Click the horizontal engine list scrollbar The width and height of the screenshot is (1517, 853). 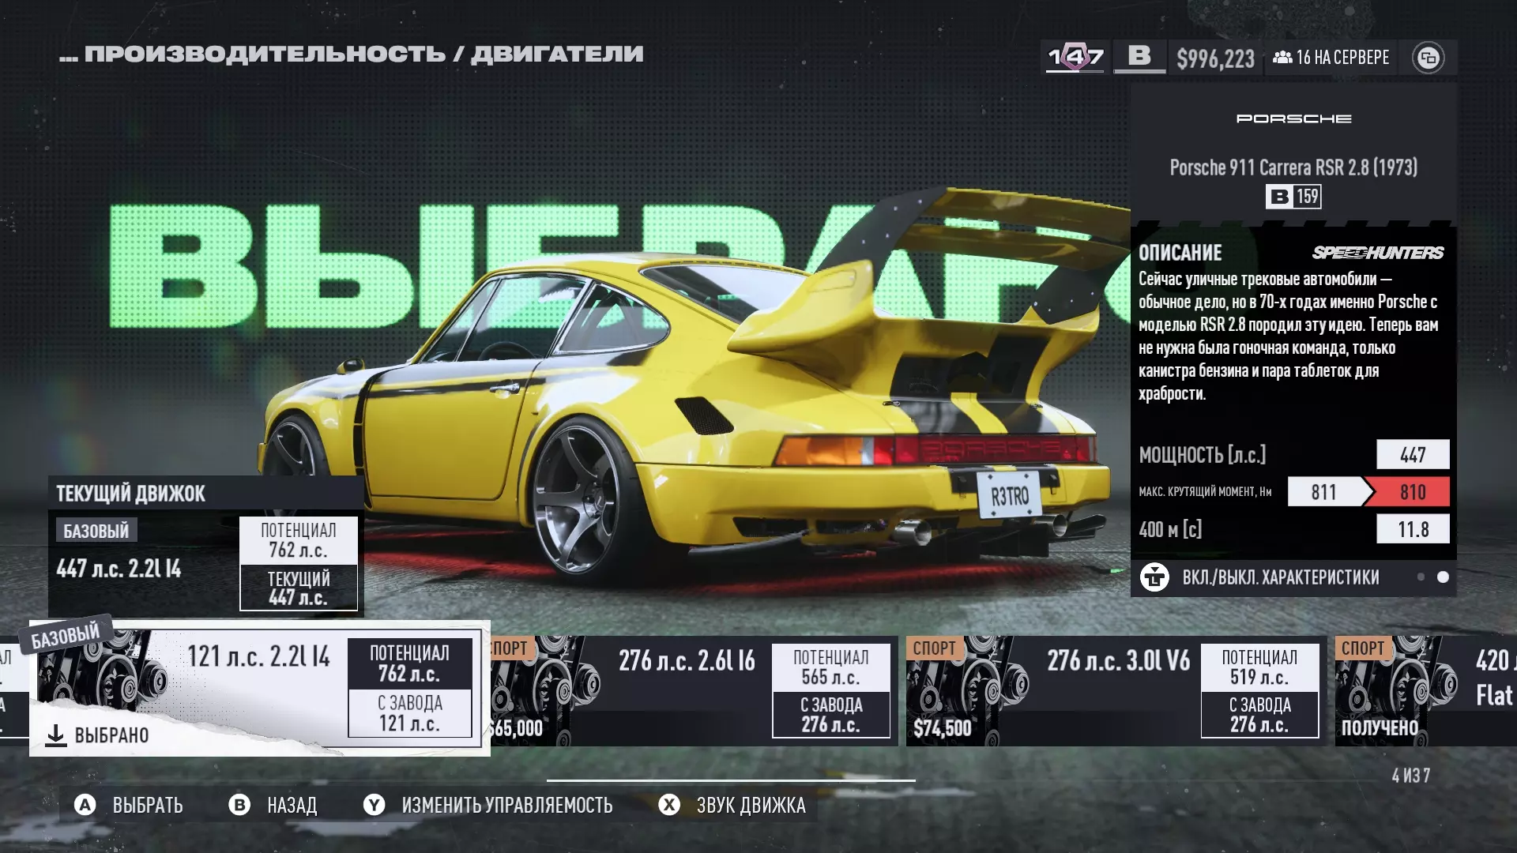(x=731, y=780)
